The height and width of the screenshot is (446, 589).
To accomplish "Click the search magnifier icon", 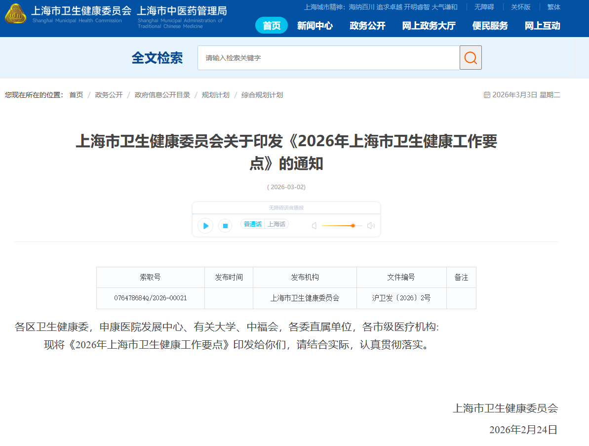I will tap(470, 57).
